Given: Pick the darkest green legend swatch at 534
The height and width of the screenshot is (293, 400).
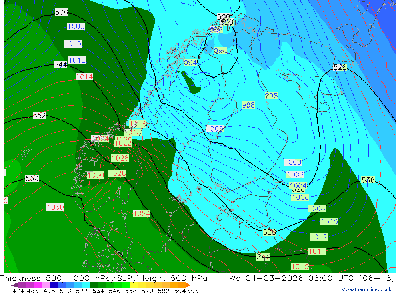Looking at the screenshot, I should 94,285.
